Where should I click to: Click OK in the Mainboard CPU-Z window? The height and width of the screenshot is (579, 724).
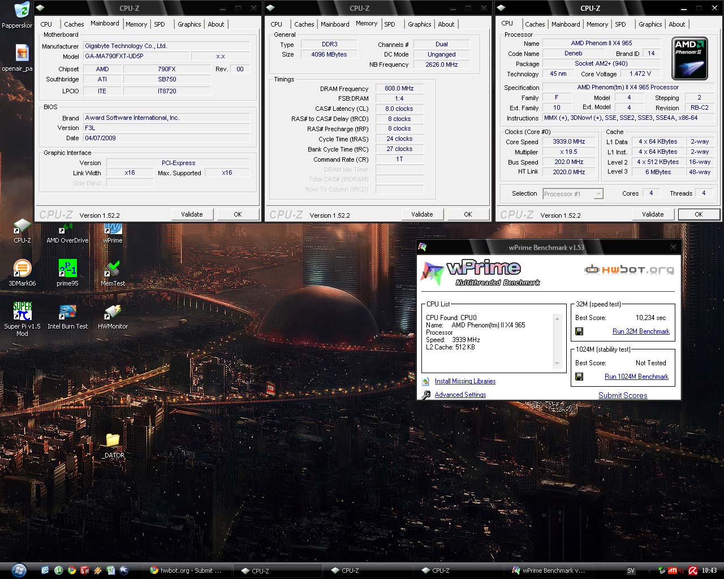(238, 214)
